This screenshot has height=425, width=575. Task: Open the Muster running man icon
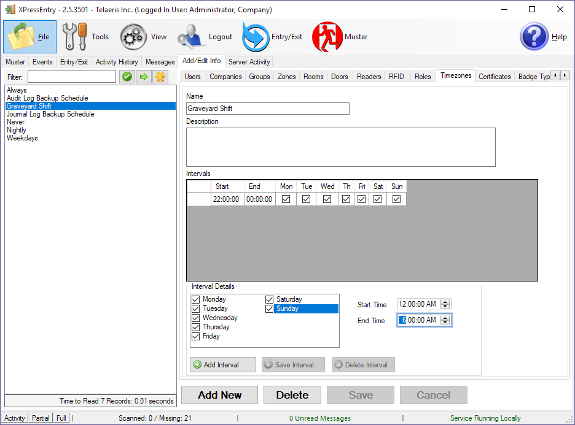[327, 37]
